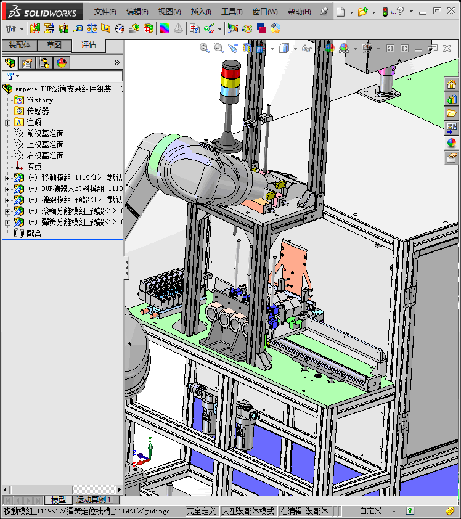Select the 配合 mates folder
The image size is (461, 519).
tap(34, 234)
